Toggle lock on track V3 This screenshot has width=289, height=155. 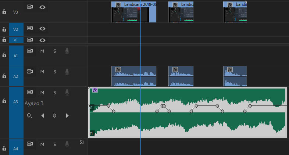[4, 12]
